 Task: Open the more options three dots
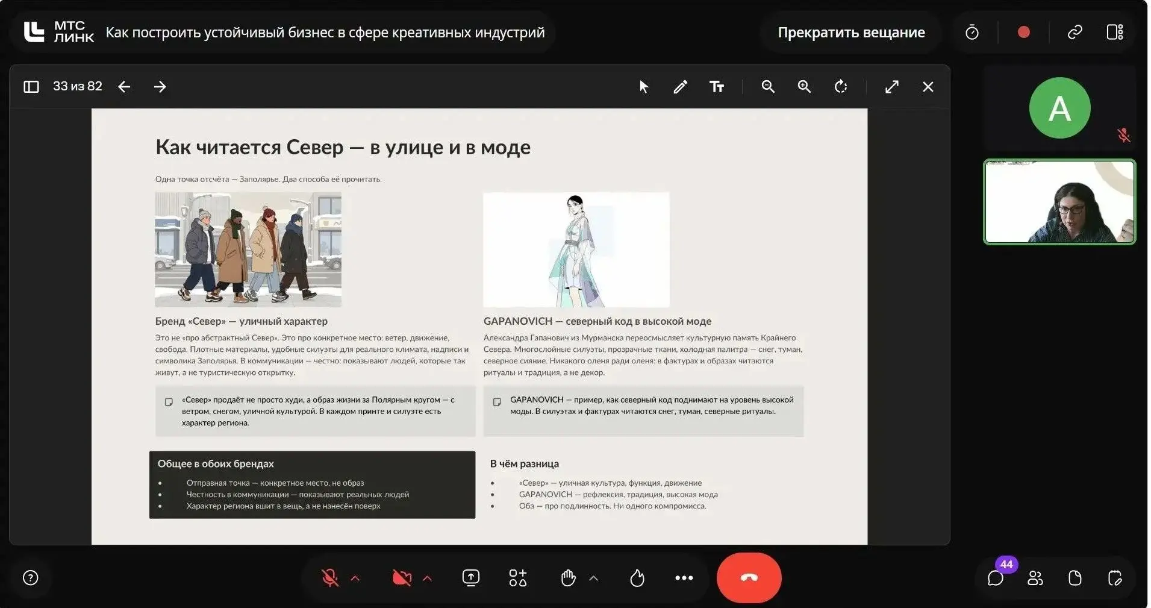(x=684, y=578)
